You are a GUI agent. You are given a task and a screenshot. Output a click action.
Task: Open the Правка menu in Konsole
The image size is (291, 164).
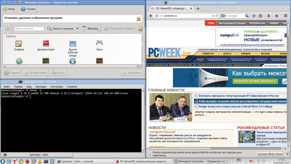click(18, 87)
